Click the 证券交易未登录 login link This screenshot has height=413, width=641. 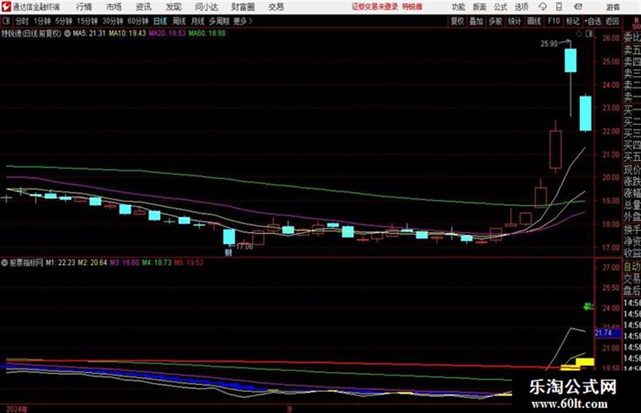point(375,7)
